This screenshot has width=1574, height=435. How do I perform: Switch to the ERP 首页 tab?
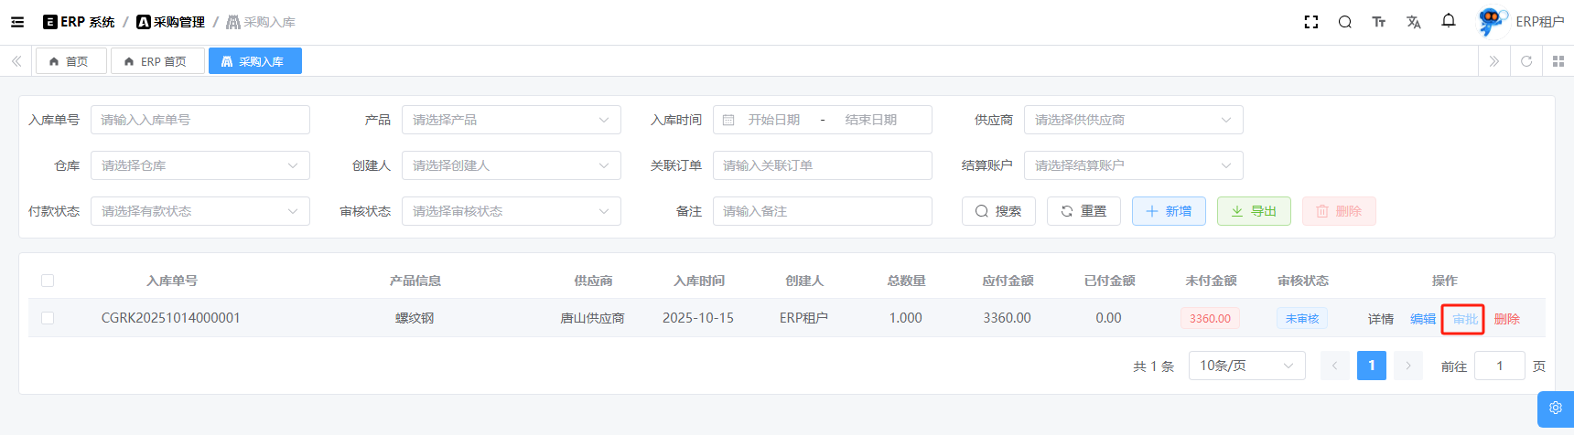[156, 61]
